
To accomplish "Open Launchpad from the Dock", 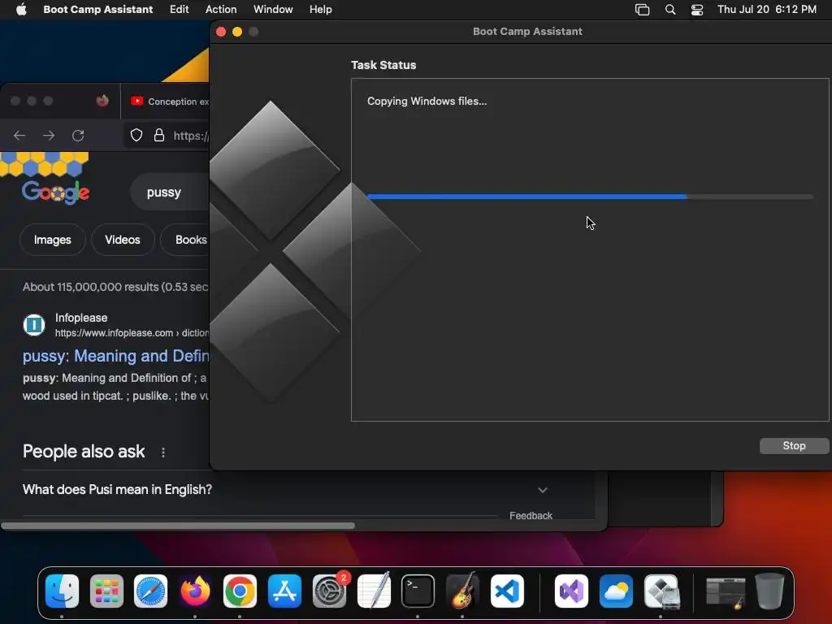I will pos(106,591).
